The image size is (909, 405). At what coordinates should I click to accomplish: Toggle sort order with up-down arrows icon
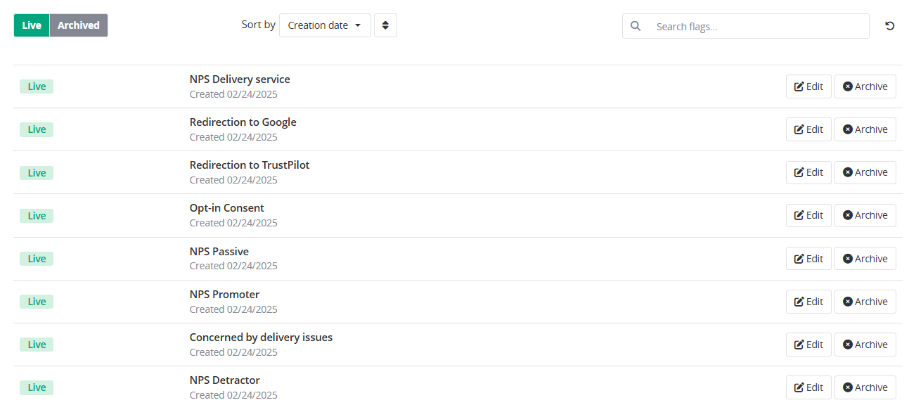point(385,25)
